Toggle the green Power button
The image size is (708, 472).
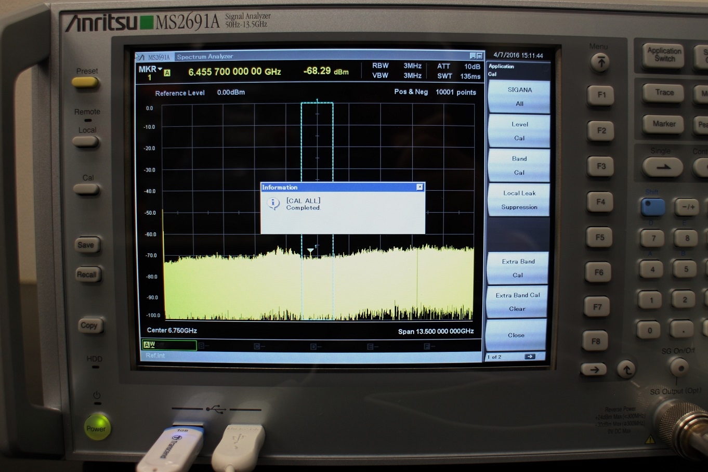pos(96,427)
